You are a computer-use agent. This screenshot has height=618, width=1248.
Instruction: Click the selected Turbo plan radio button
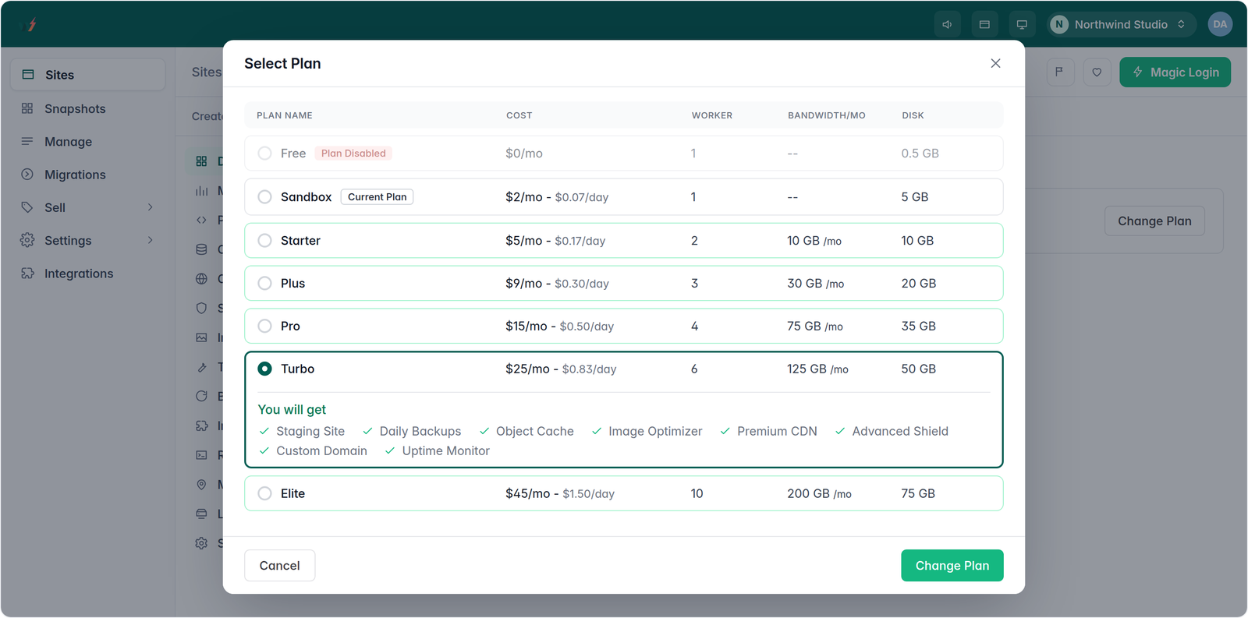pos(265,369)
